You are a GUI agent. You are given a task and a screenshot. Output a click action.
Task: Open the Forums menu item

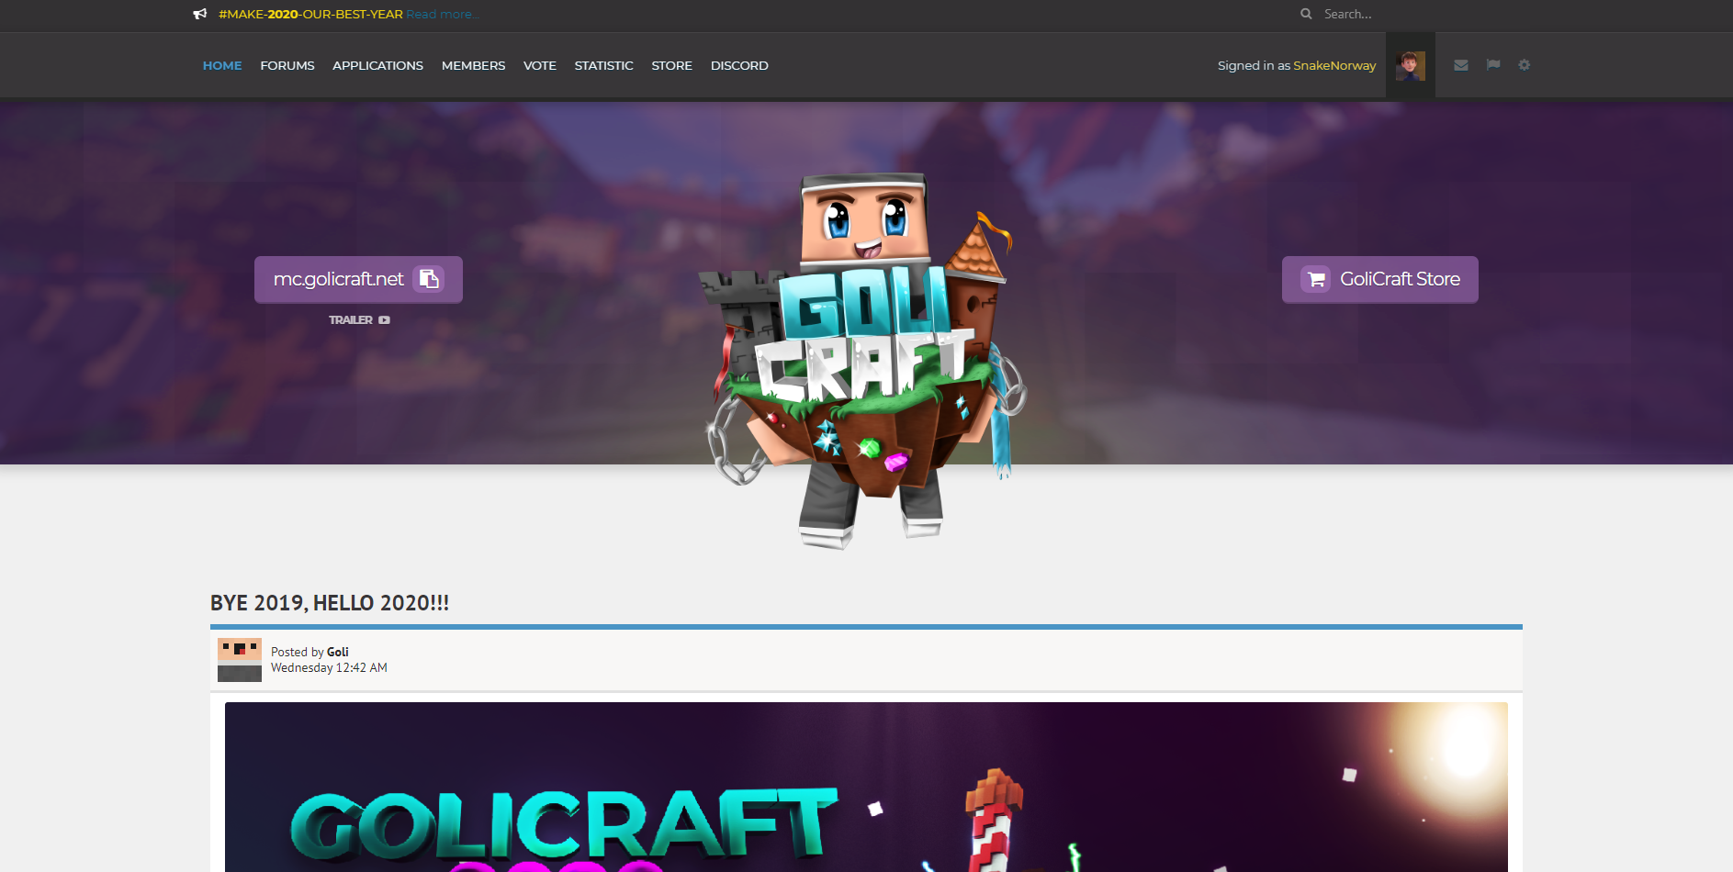(x=287, y=66)
